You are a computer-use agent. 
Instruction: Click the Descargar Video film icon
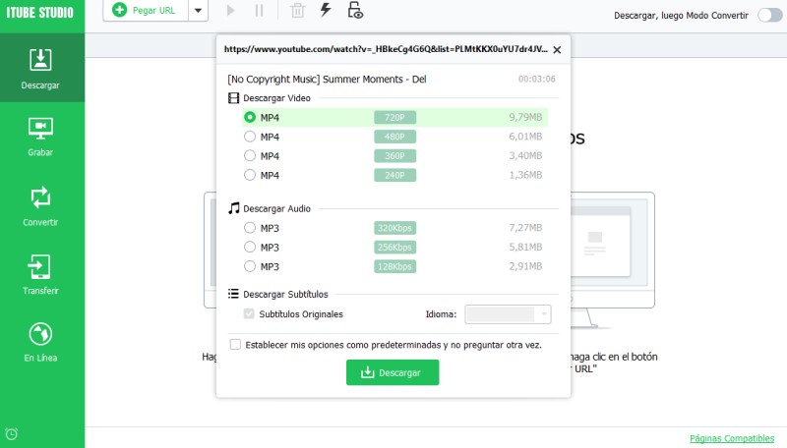pos(233,98)
